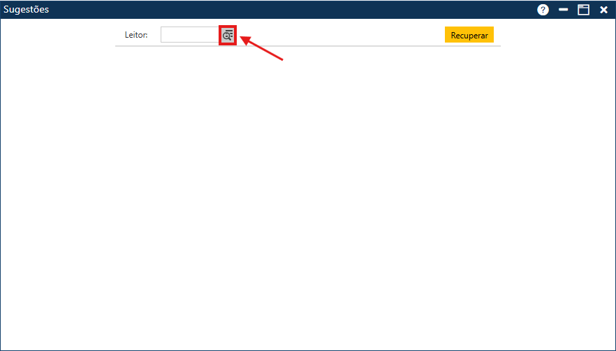Screen dimensions: 616x351
Task: Select the magnifier icon beside Leitor field
Action: click(x=228, y=35)
